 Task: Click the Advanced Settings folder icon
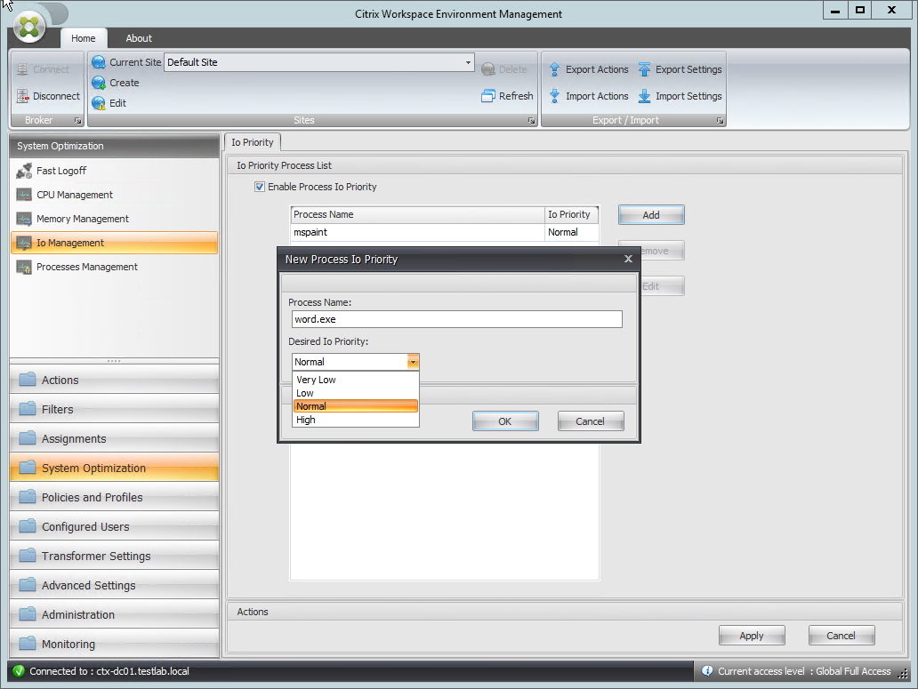click(x=28, y=585)
